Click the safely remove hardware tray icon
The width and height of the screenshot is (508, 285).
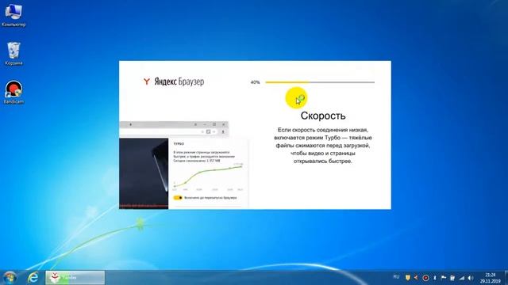tap(452, 278)
